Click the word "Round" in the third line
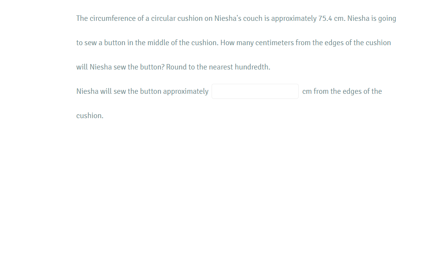 (x=176, y=67)
